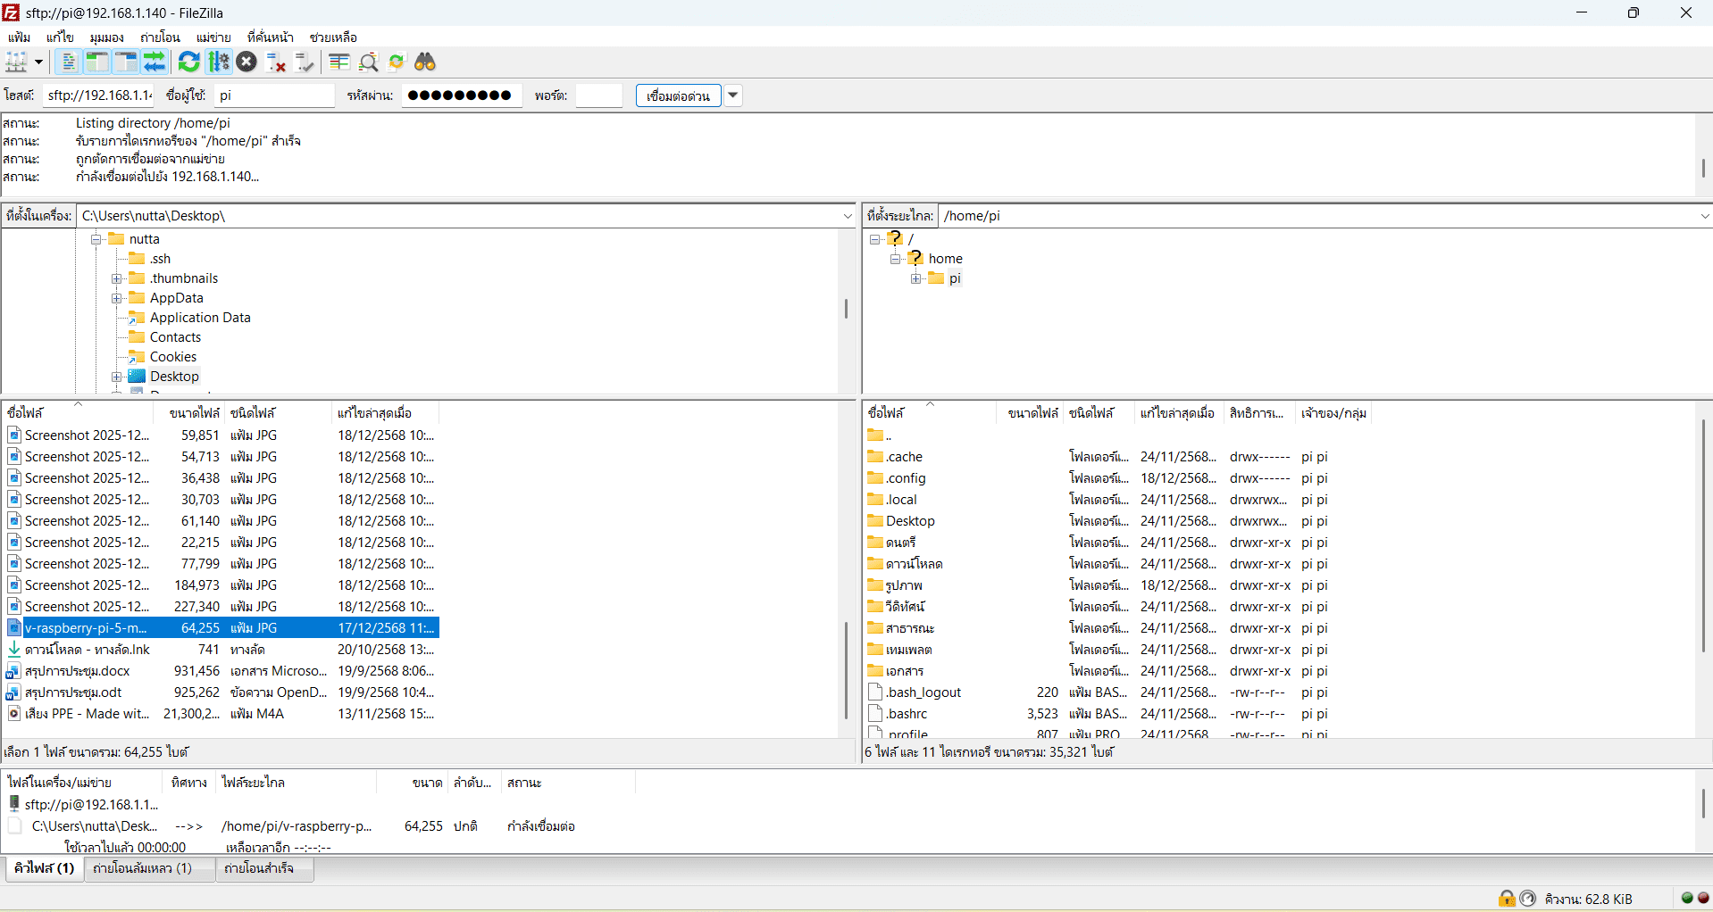
Task: Collapse the nutta folder in local tree
Action: point(96,239)
